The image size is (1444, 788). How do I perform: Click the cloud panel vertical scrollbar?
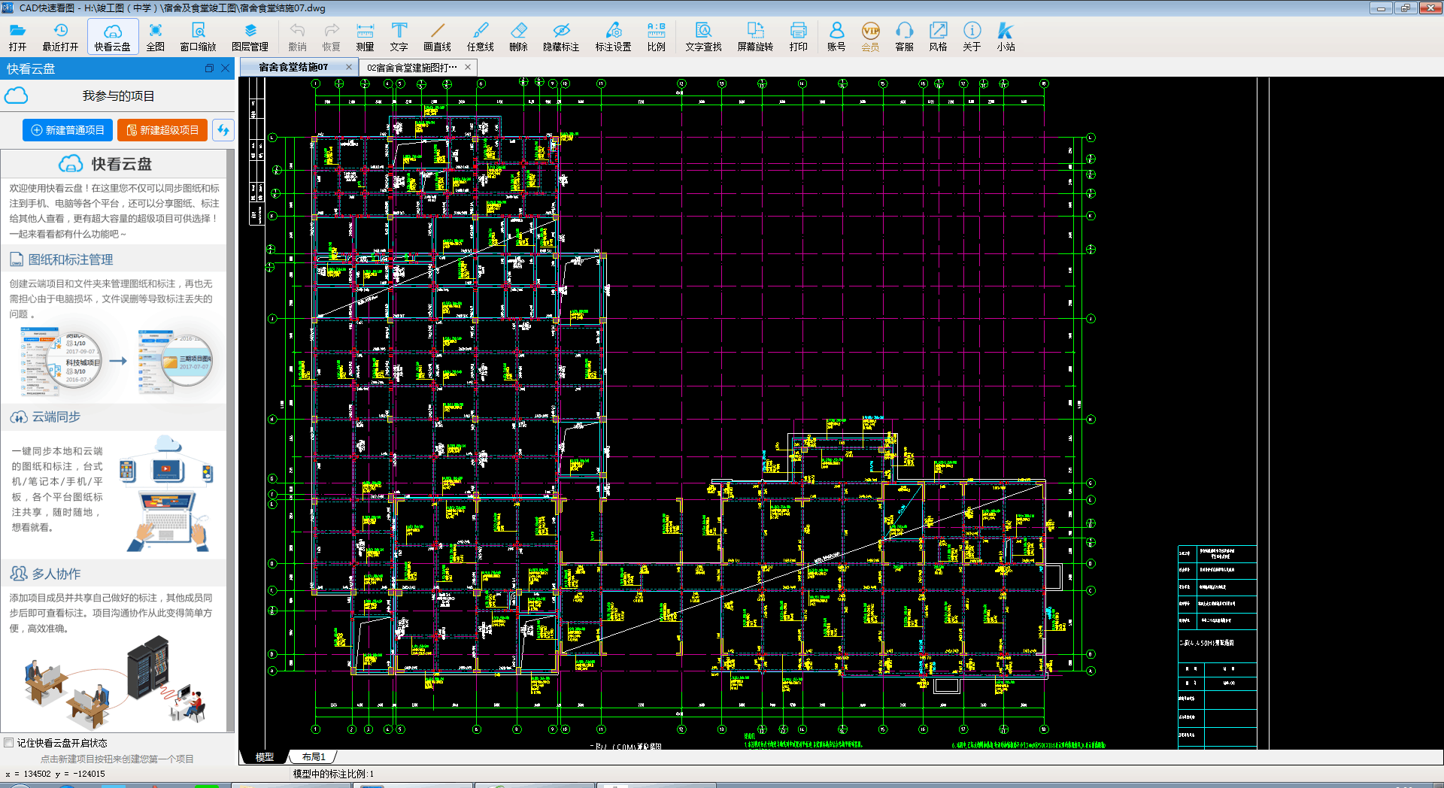point(231,440)
